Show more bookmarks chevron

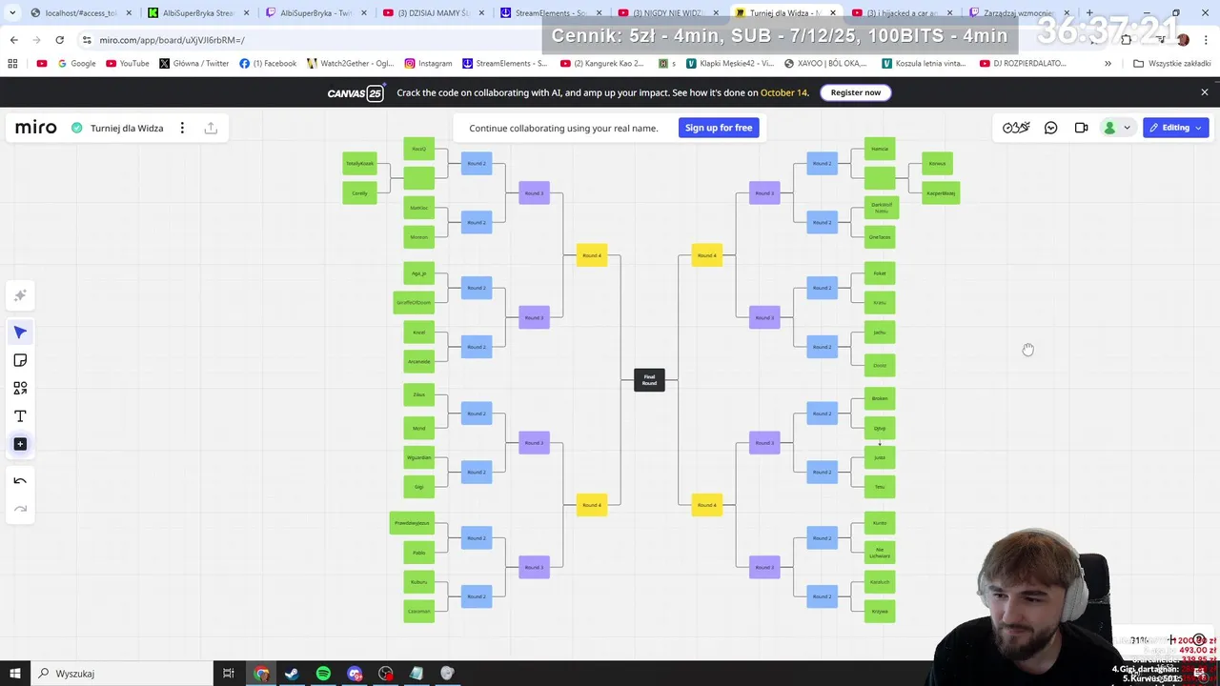click(x=1108, y=64)
